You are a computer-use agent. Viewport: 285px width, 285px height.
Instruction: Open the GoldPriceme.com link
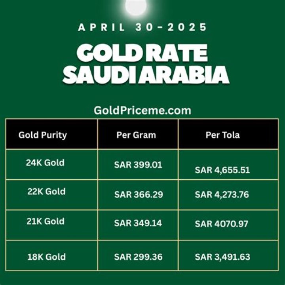click(x=142, y=110)
